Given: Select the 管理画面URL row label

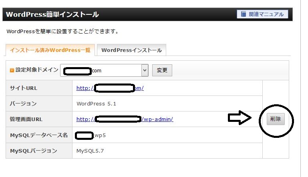Looking at the screenshot, I should tap(26, 119).
